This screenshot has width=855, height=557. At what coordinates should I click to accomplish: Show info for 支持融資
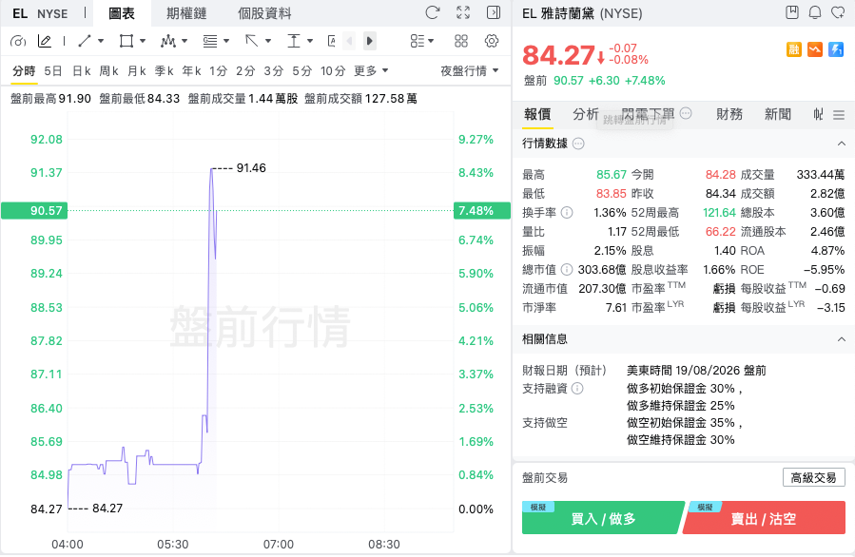(577, 388)
